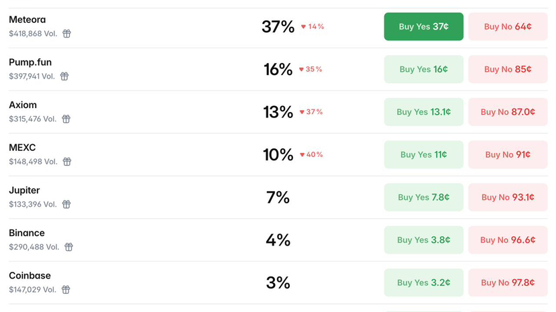Open the Coinbase market row title
This screenshot has height=312, width=556.
pos(30,276)
